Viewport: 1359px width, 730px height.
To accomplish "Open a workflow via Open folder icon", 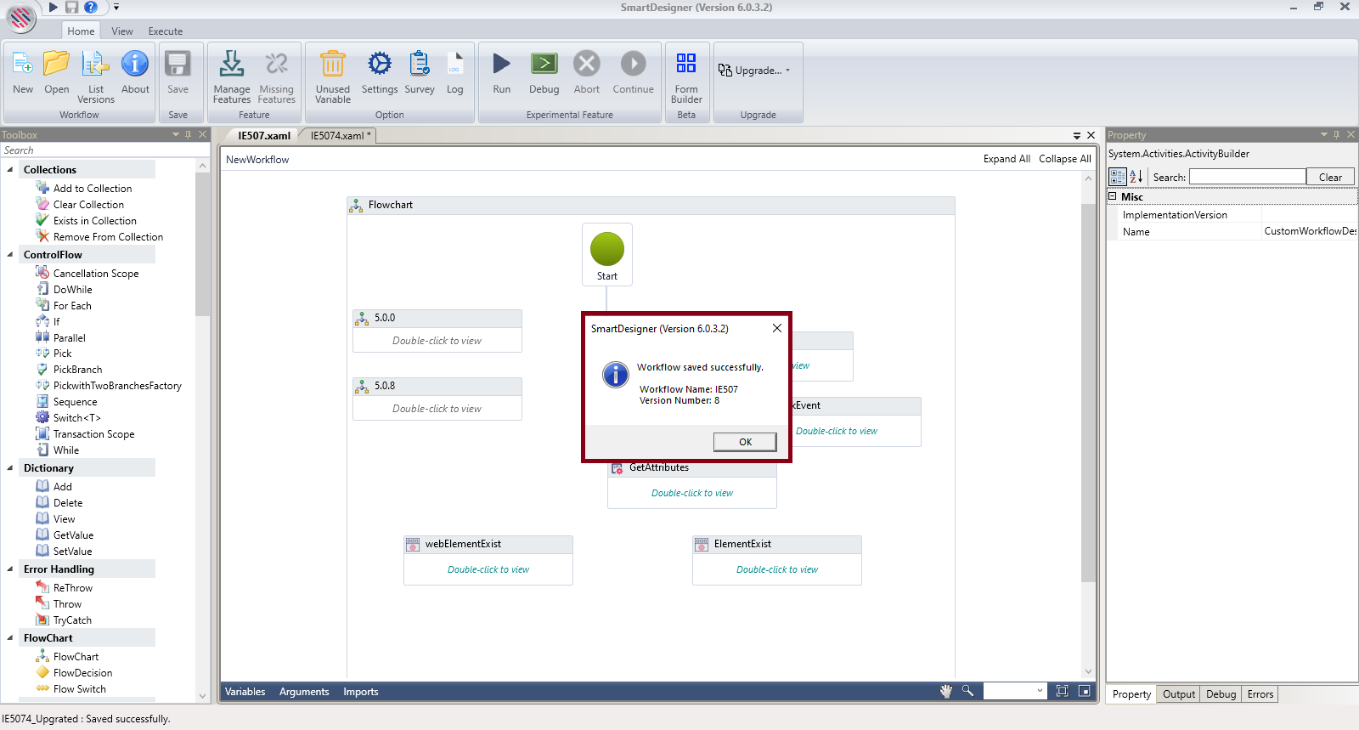I will 57,64.
